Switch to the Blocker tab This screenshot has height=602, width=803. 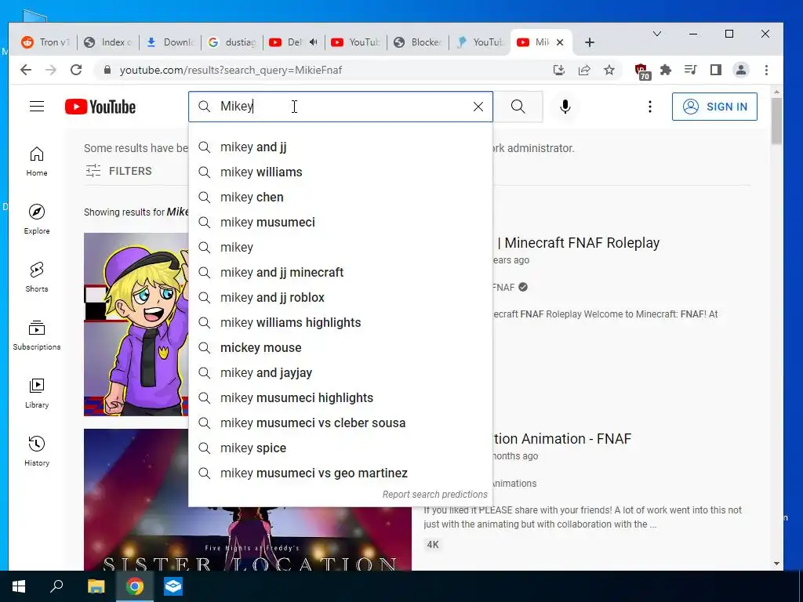[418, 42]
